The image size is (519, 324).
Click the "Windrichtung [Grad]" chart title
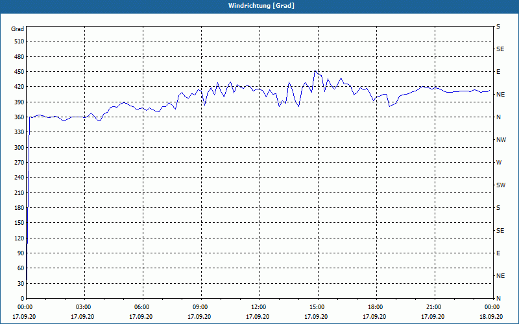[261, 6]
